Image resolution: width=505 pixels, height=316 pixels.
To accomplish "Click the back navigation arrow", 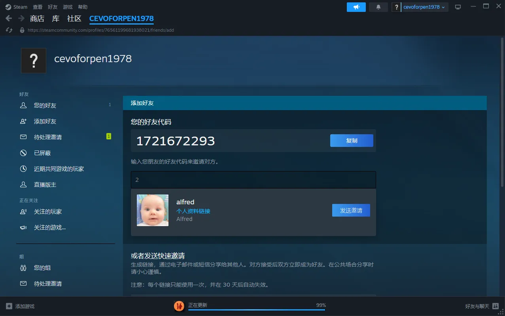I will 9,19.
